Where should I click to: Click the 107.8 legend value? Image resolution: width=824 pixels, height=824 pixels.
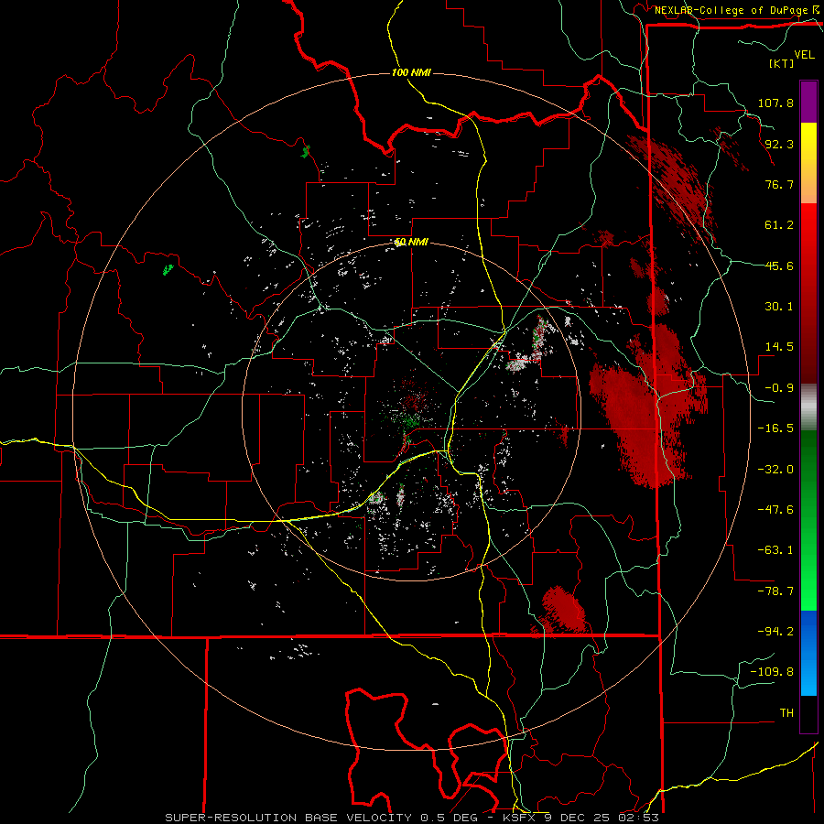click(775, 103)
